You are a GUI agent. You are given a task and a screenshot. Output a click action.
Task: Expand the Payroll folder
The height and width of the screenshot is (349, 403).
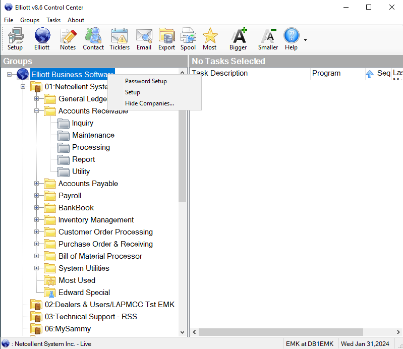coord(36,196)
